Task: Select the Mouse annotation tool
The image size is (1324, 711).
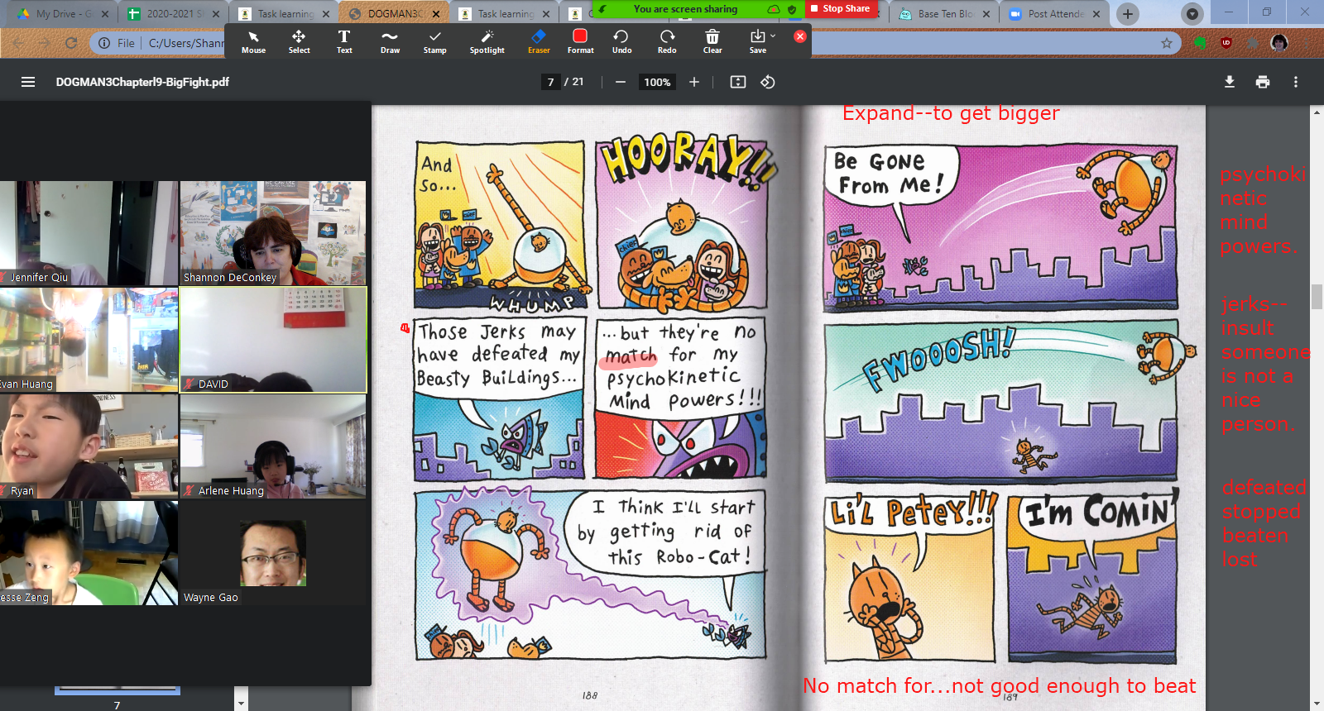Action: [x=253, y=41]
